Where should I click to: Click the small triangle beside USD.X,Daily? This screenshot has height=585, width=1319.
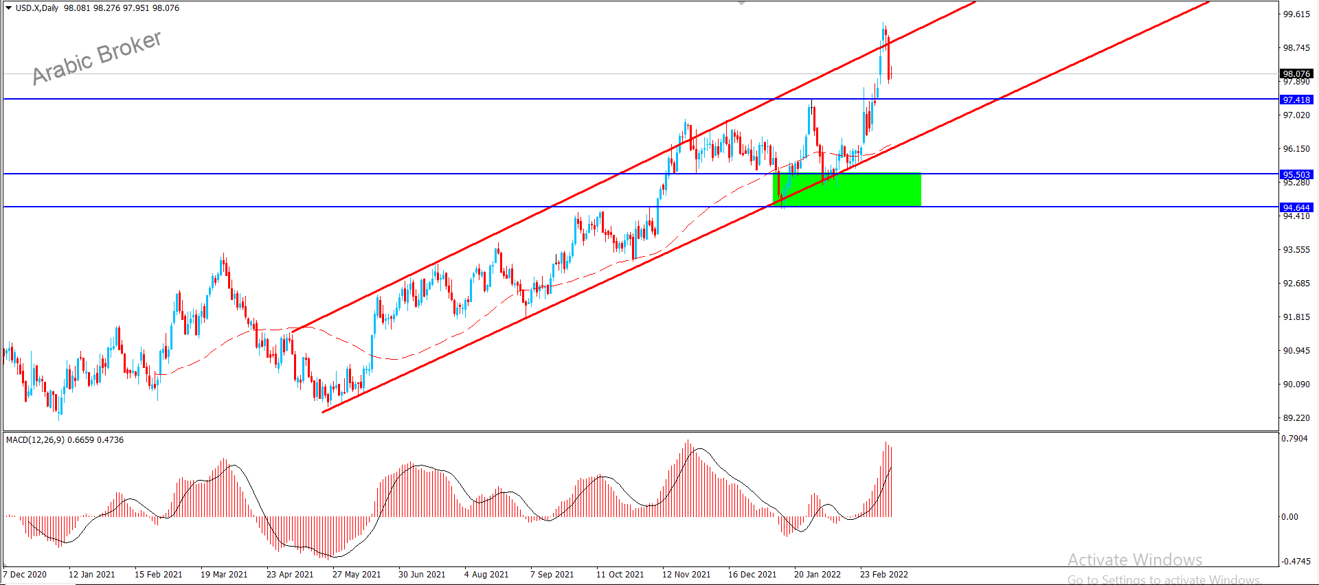pyautogui.click(x=8, y=8)
